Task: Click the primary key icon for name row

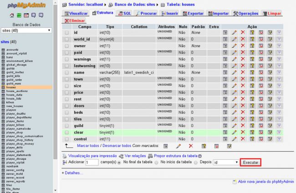Action: (x=252, y=72)
